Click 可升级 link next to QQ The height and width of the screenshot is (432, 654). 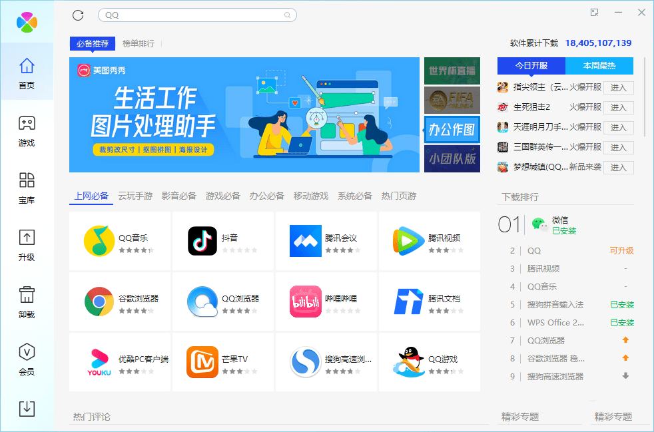pyautogui.click(x=621, y=251)
